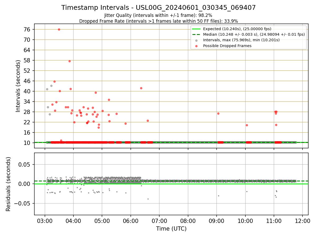Click the '03:00' x-axis tick label
The width and height of the screenshot is (317, 238).
click(45, 221)
